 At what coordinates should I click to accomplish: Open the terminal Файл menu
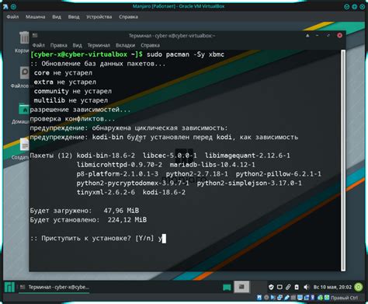point(39,45)
